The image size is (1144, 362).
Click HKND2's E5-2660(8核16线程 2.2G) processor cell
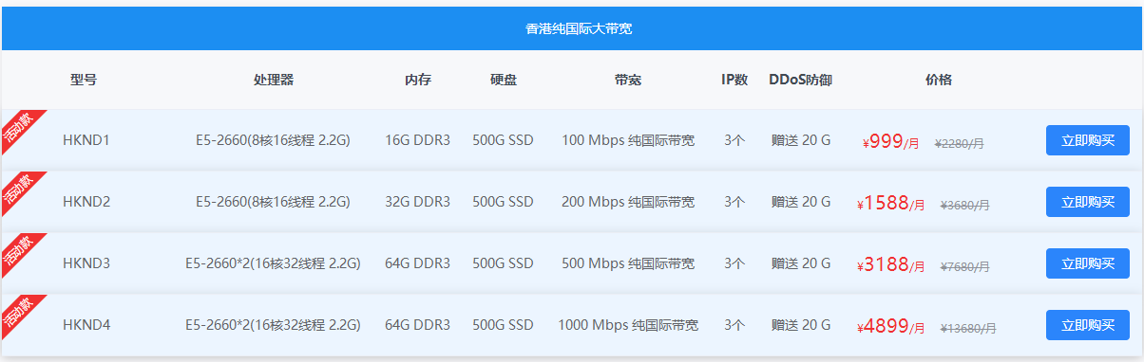pyautogui.click(x=274, y=202)
